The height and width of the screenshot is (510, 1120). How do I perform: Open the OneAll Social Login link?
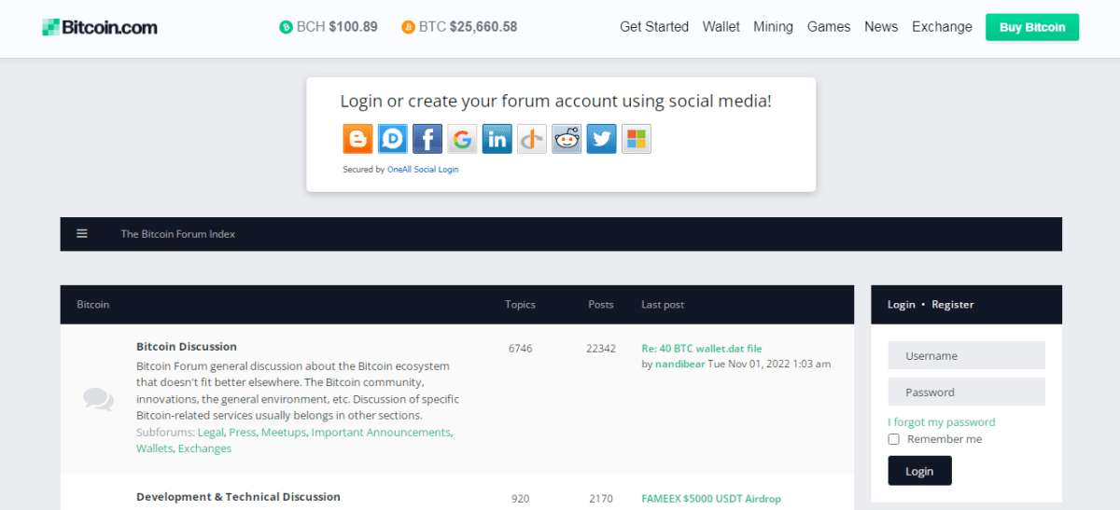423,170
